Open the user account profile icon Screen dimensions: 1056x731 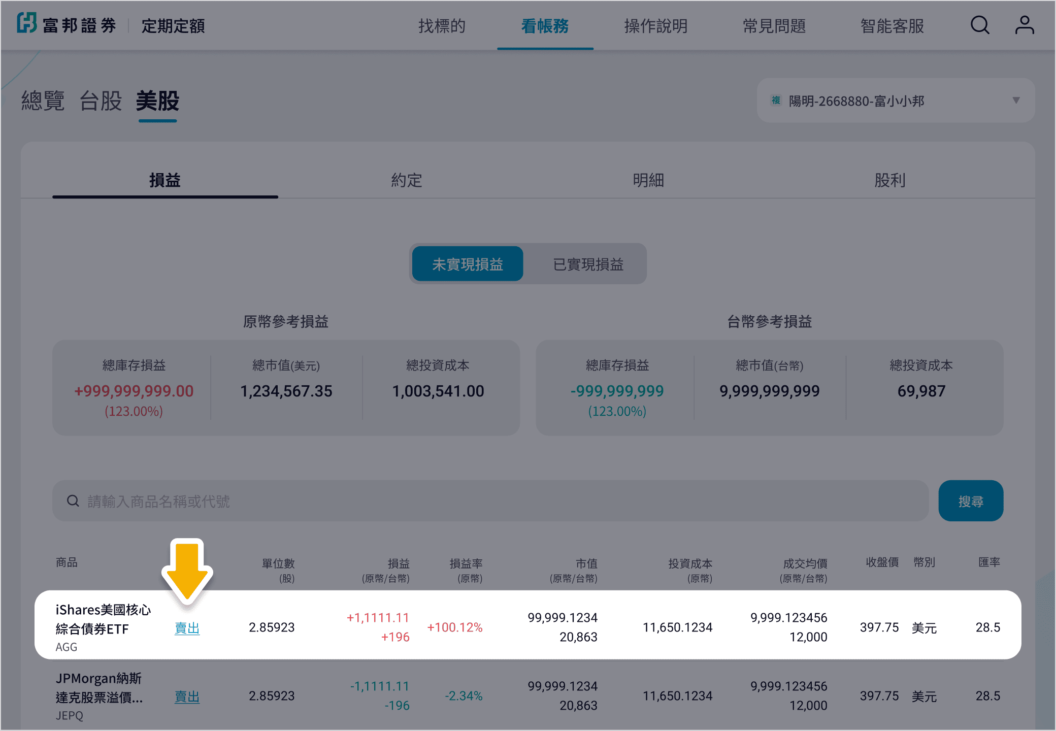[1024, 25]
